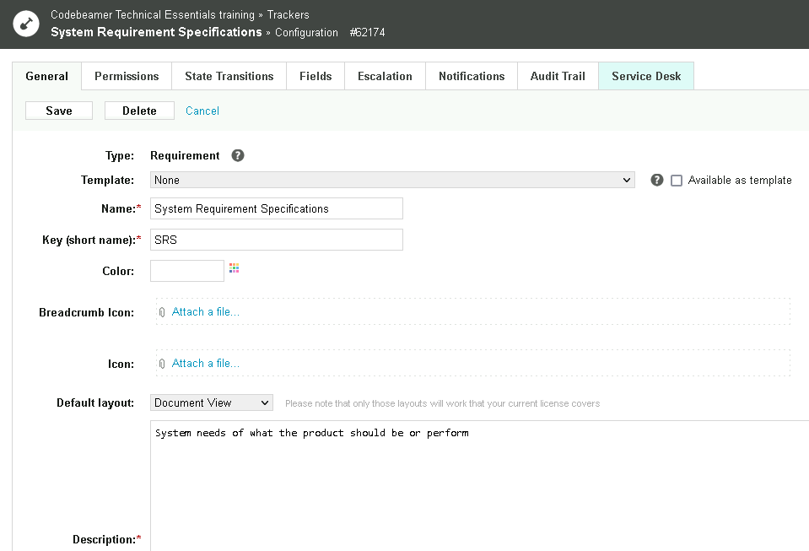Click the empty Color input field

click(x=187, y=271)
